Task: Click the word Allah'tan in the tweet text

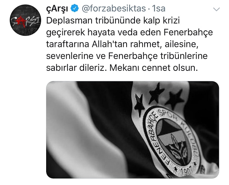Action: point(110,44)
